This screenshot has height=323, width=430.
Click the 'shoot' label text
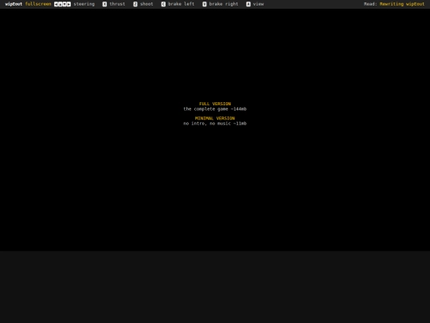147,4
